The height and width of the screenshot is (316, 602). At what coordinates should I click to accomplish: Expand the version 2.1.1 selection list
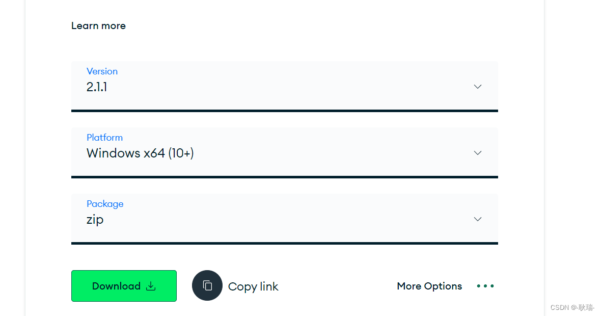(x=285, y=87)
